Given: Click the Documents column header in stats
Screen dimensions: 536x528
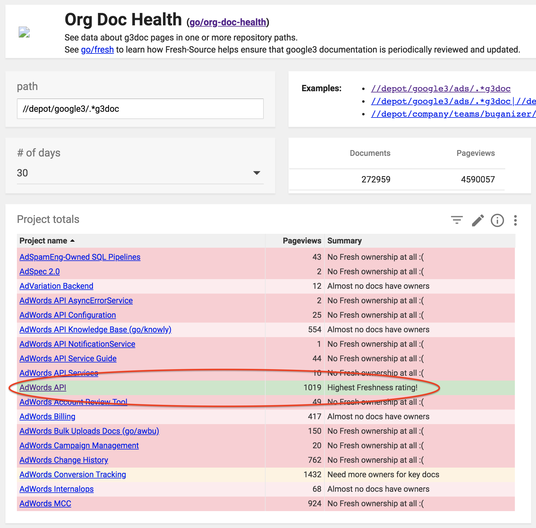Looking at the screenshot, I should pos(370,153).
